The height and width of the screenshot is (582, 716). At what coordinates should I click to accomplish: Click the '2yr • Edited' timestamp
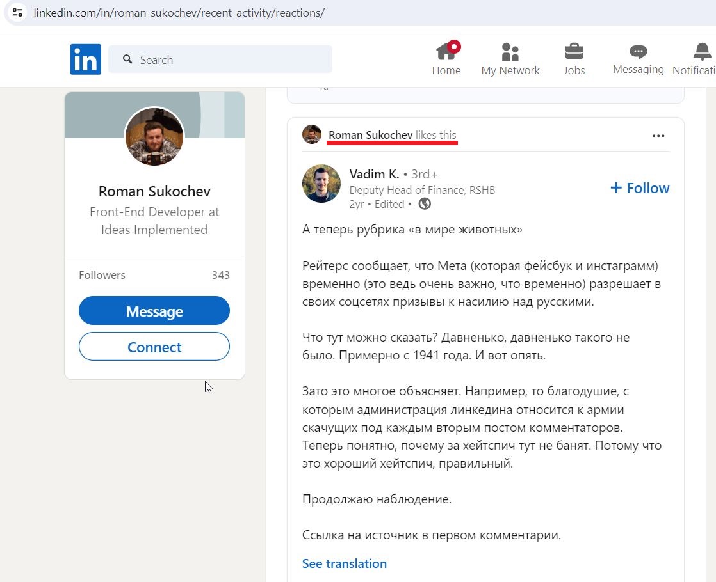click(377, 204)
